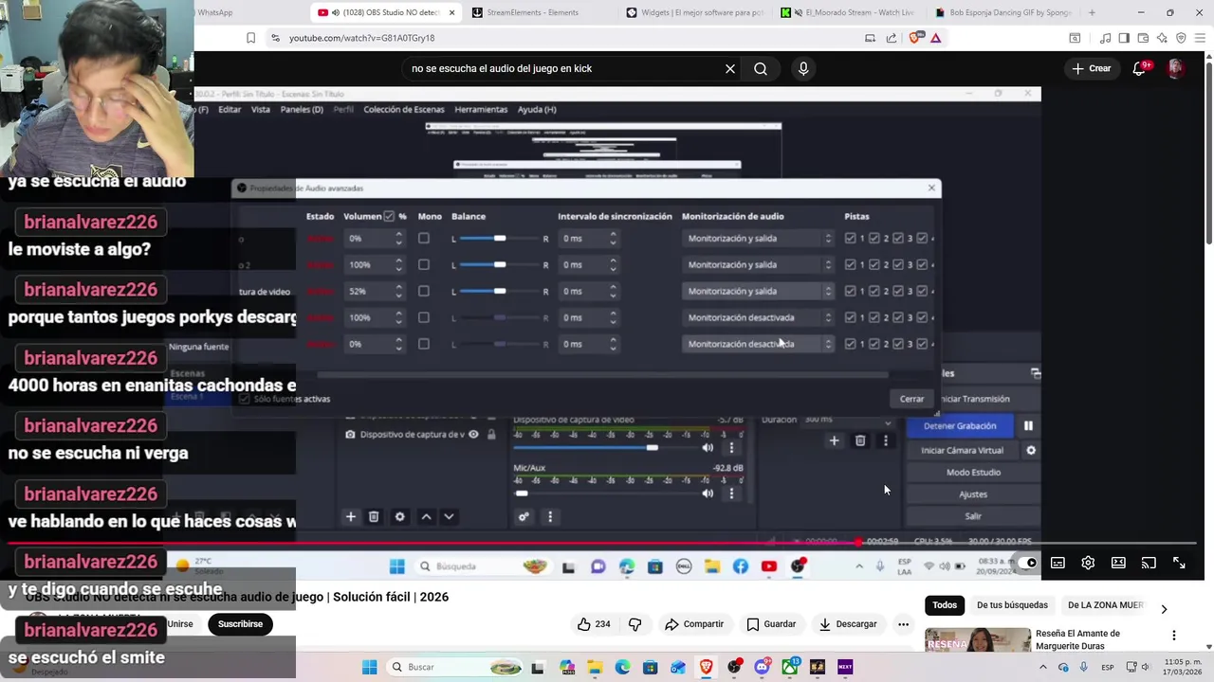
Task: Add a scene transition with plus icon
Action: [x=834, y=440]
